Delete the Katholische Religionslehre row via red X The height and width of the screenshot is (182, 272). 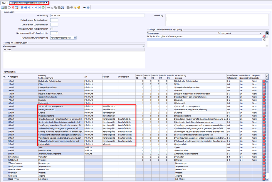[x=264, y=81]
